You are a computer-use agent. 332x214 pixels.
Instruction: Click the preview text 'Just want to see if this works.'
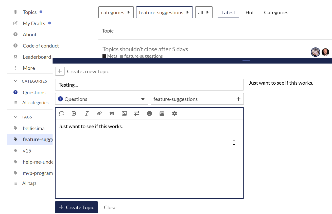point(281,83)
